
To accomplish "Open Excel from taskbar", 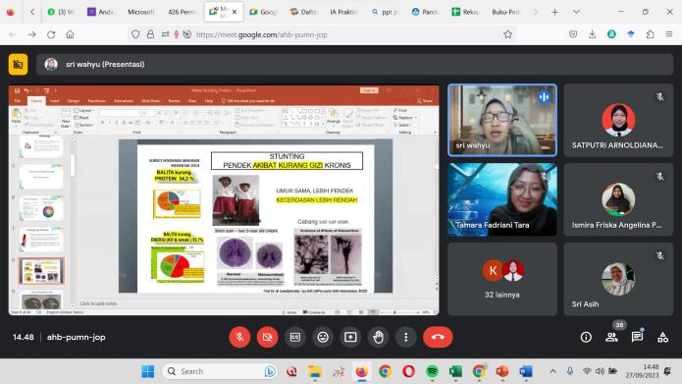I will [455, 371].
